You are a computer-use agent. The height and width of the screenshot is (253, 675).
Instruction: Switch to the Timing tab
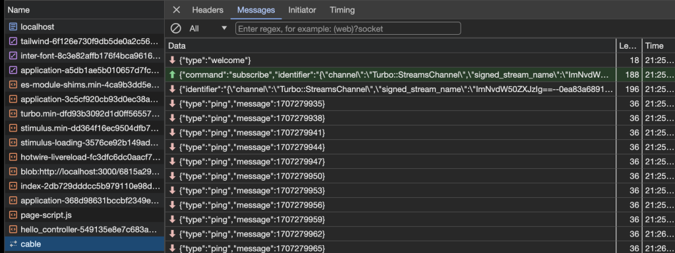pos(342,10)
